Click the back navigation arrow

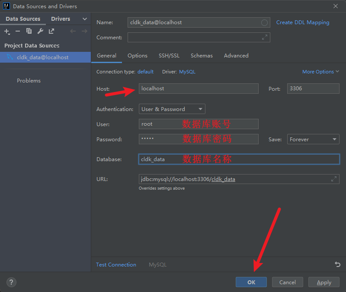pyautogui.click(x=74, y=31)
